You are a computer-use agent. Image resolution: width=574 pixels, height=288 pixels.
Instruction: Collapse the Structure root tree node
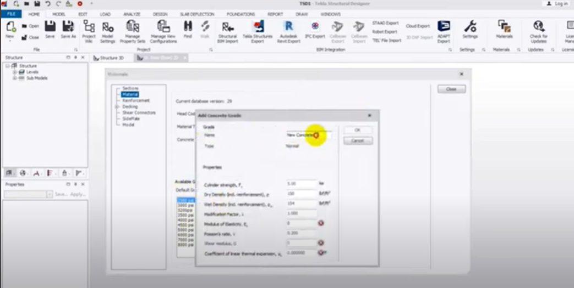point(7,66)
